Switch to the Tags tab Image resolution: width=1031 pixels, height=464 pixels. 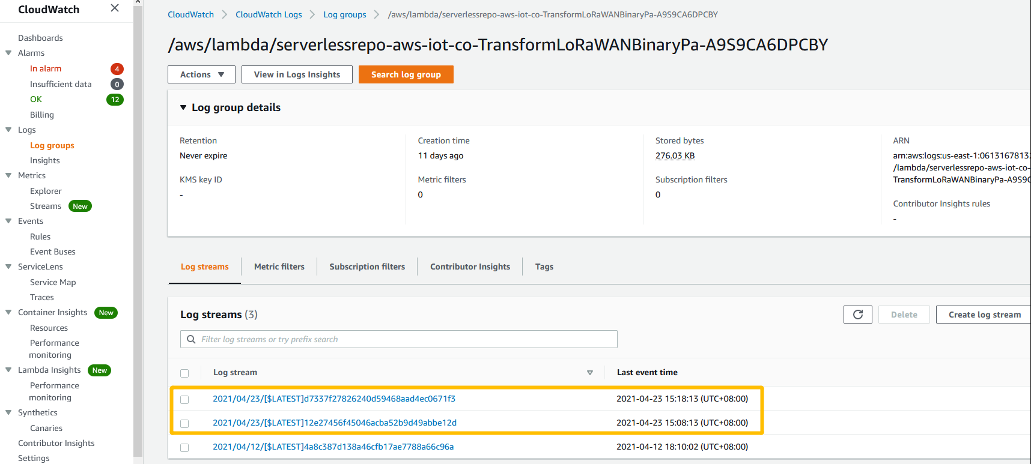click(544, 267)
